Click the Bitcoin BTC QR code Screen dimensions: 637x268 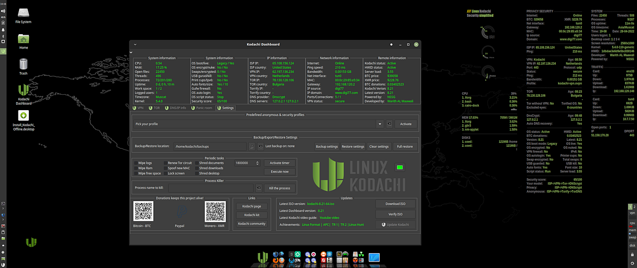click(x=143, y=211)
